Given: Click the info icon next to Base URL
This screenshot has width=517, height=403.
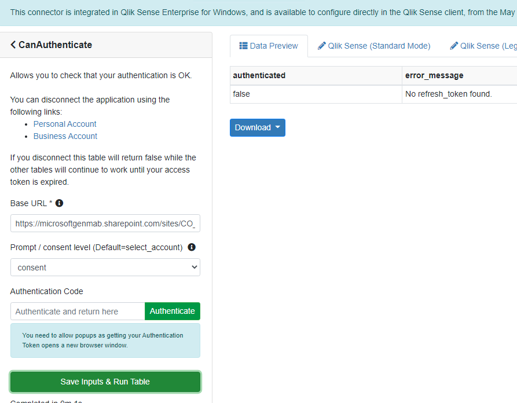Looking at the screenshot, I should tap(59, 203).
